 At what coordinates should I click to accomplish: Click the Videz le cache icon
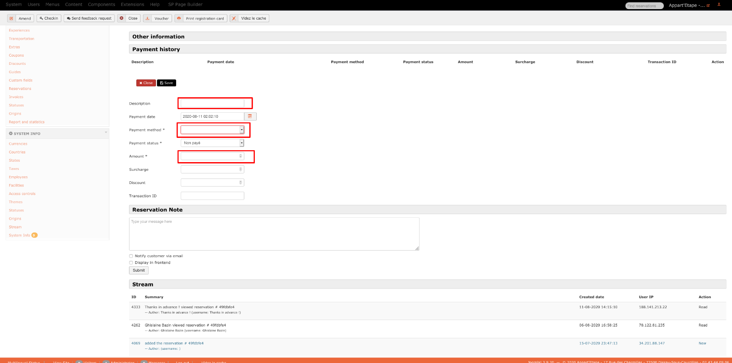click(x=234, y=18)
